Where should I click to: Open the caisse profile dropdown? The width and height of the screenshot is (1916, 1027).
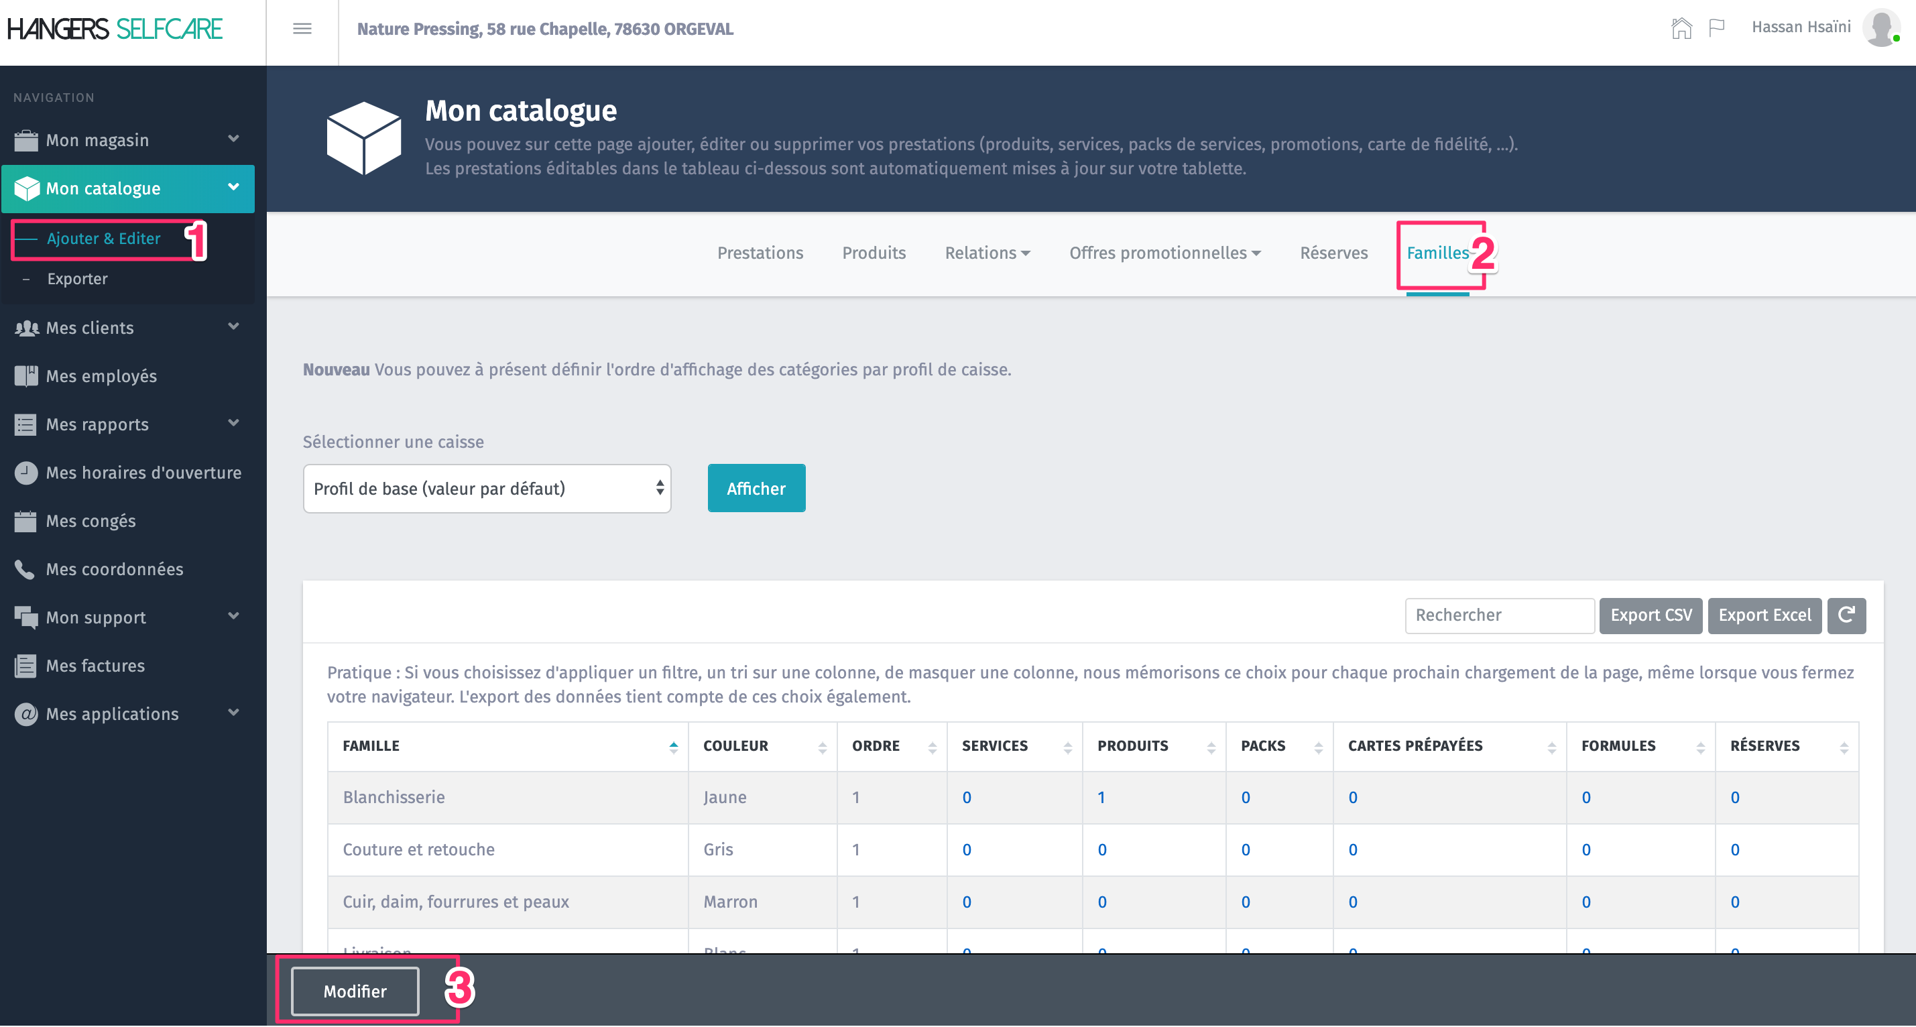tap(487, 489)
